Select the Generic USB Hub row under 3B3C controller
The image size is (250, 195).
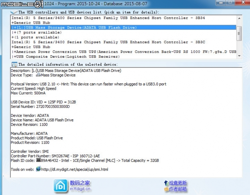[x=123, y=47]
